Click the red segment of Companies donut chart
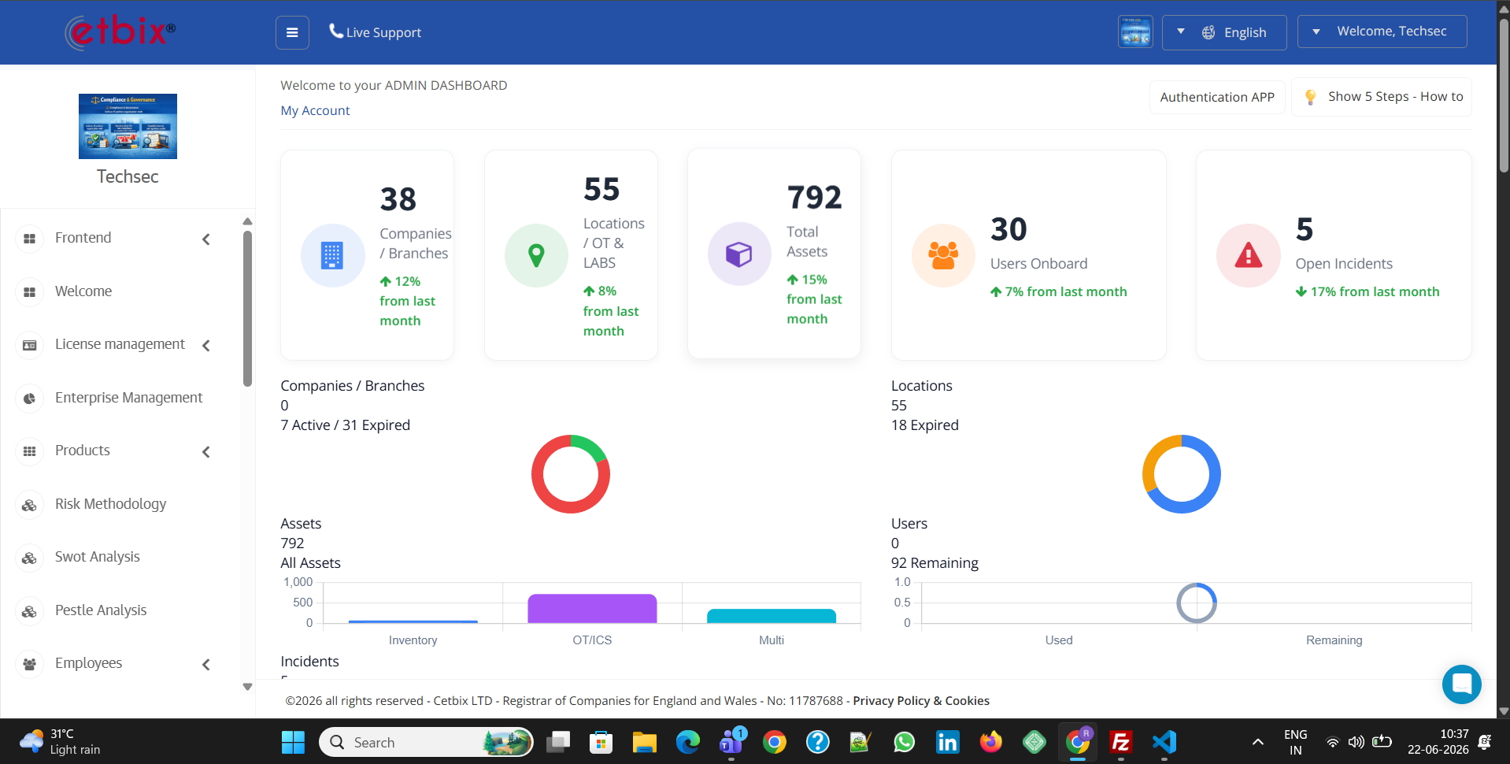1510x764 pixels. click(547, 495)
